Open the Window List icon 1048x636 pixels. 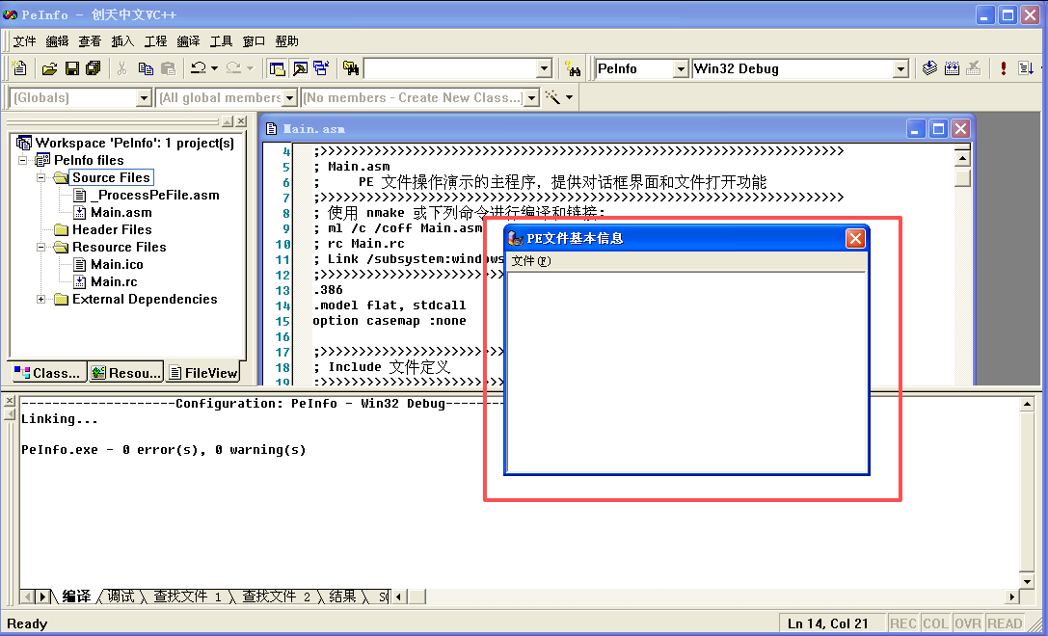pos(321,68)
